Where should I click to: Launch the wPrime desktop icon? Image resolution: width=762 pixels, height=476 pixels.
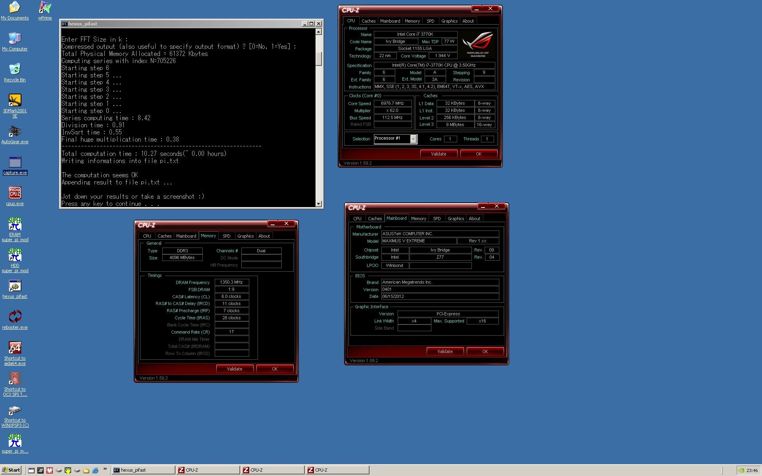45,10
